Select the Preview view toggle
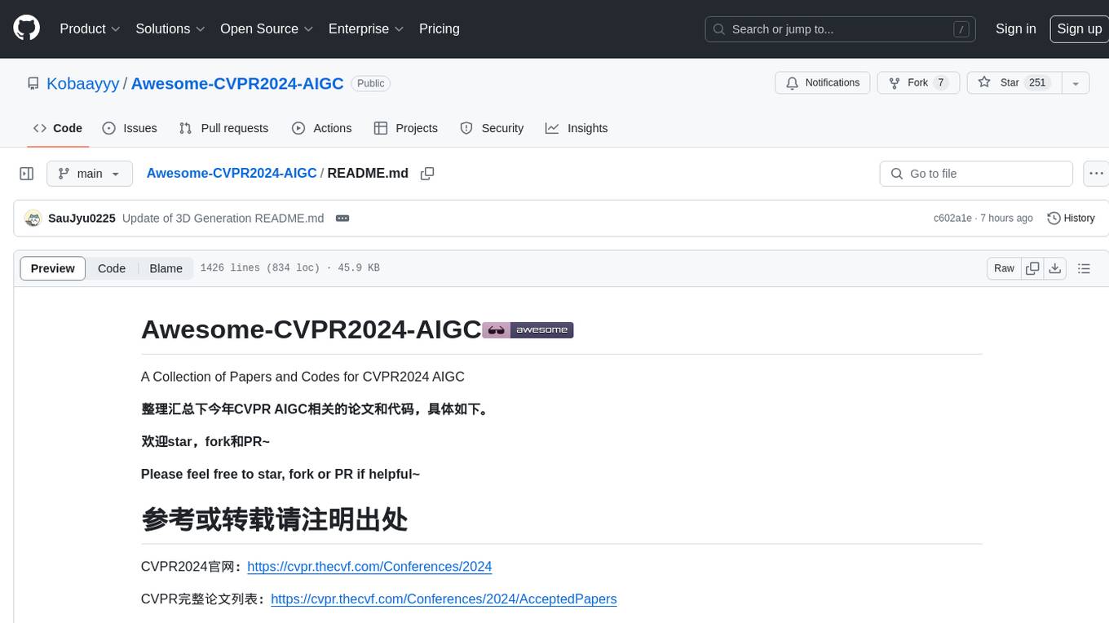 [x=53, y=268]
